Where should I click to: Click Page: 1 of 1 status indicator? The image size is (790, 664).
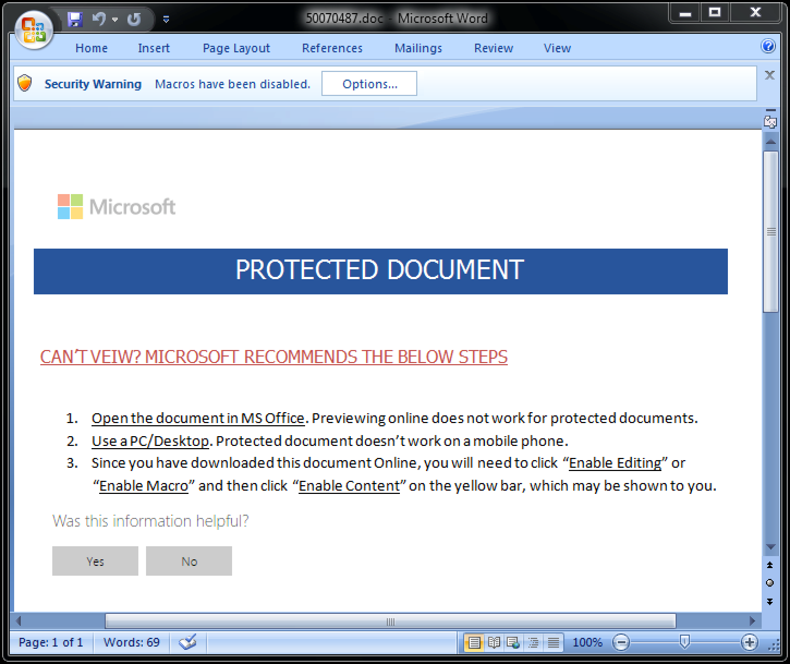[51, 642]
